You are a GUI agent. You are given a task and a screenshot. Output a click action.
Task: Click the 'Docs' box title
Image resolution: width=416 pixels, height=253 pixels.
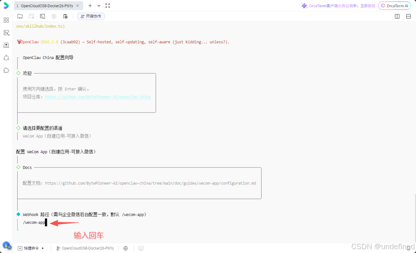pyautogui.click(x=27, y=168)
